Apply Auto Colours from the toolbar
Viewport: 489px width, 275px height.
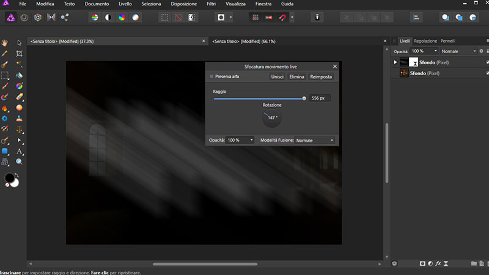point(122,18)
